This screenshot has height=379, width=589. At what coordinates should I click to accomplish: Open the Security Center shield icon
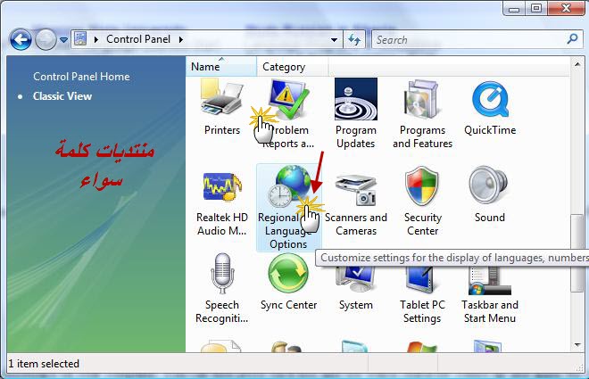(422, 186)
